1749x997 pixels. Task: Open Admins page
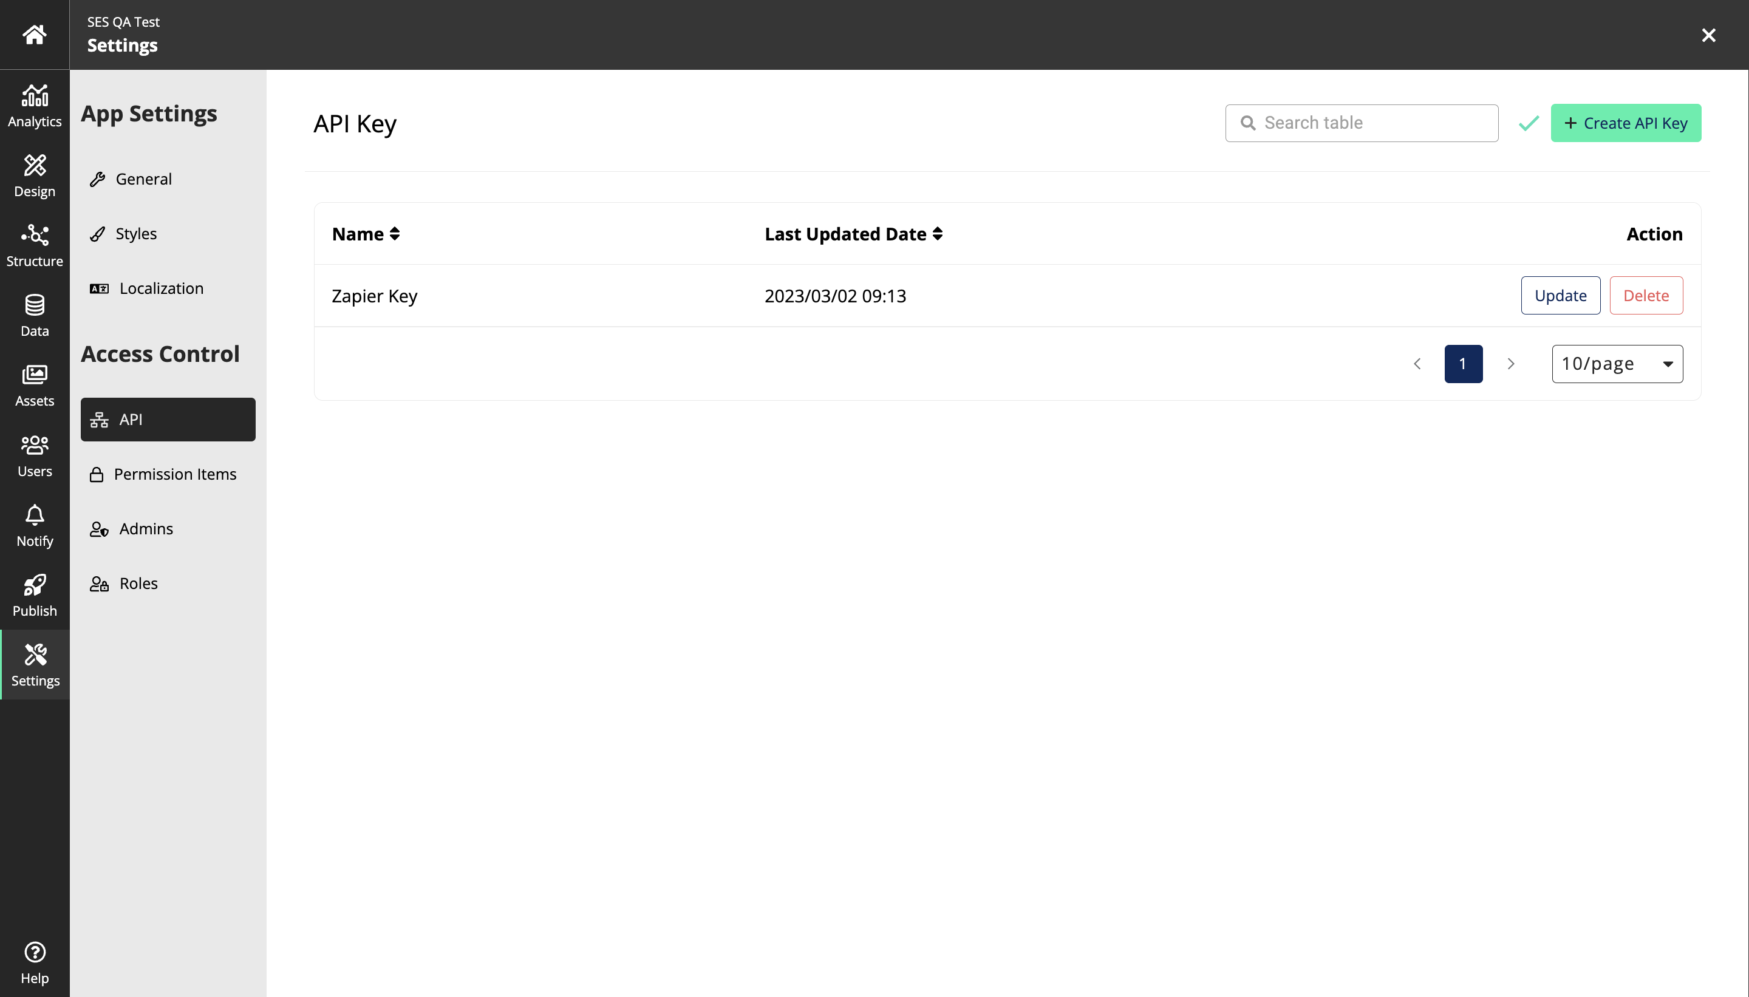tap(168, 529)
